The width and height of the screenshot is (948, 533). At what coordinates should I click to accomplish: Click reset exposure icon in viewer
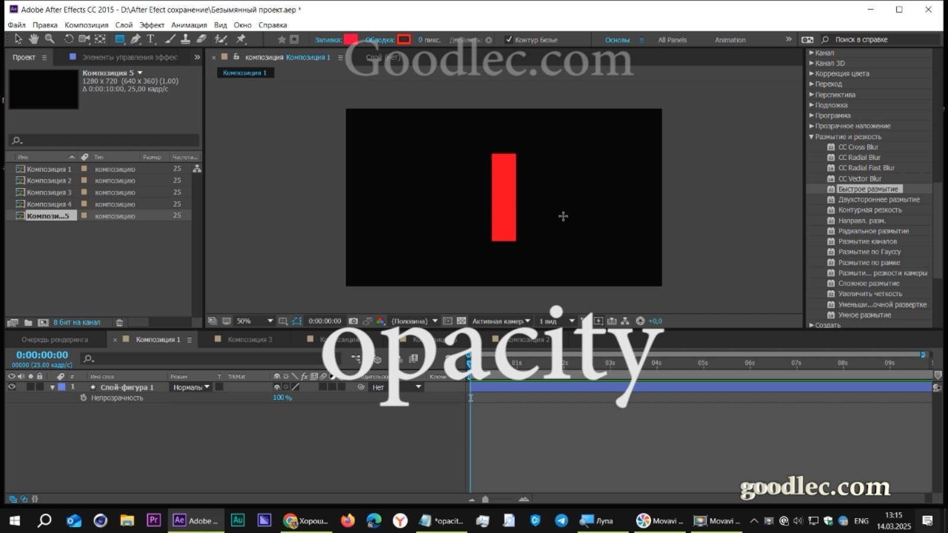coord(640,321)
